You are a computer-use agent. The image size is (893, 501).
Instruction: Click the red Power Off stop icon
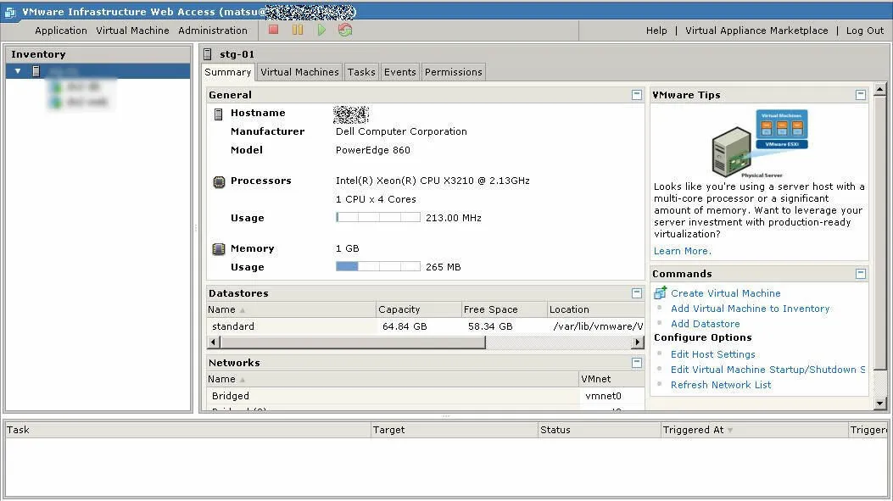point(273,30)
